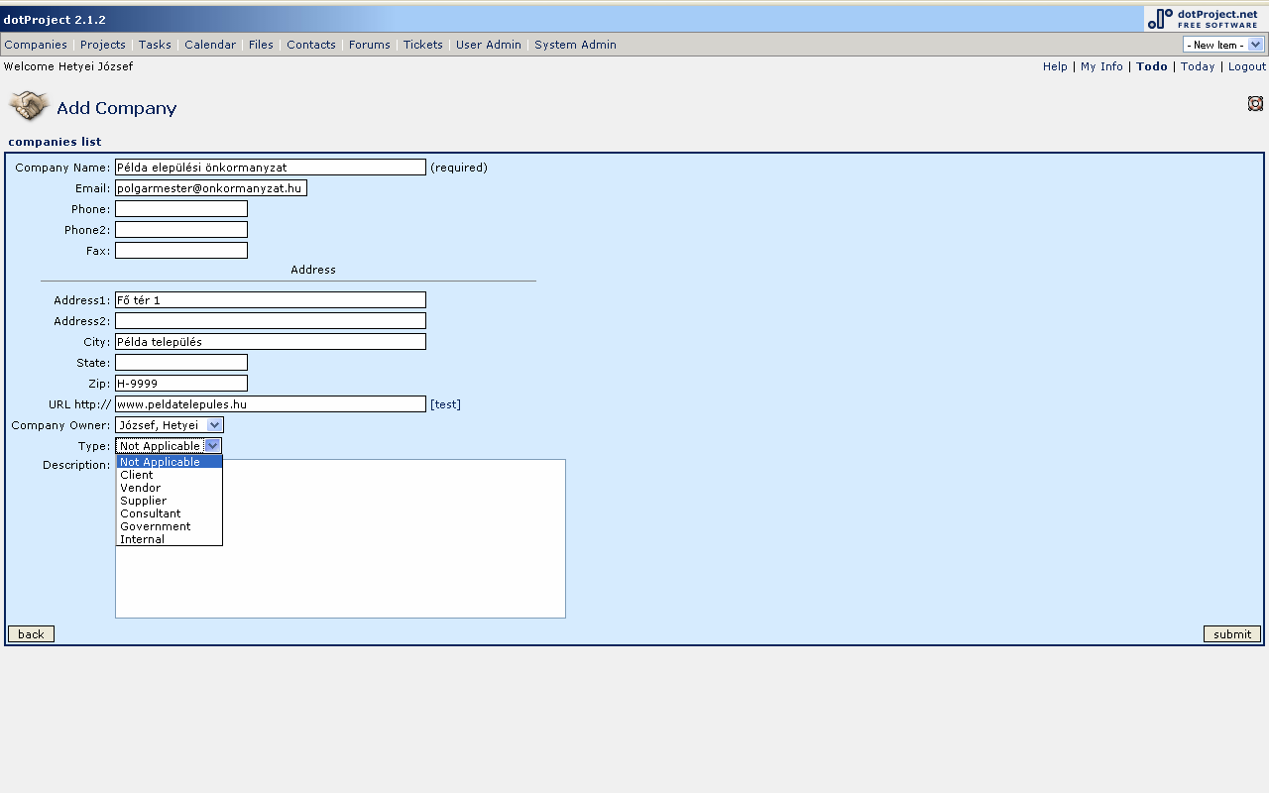Select Client in the Type list
Screen dimensions: 1269x793
pyautogui.click(x=170, y=475)
